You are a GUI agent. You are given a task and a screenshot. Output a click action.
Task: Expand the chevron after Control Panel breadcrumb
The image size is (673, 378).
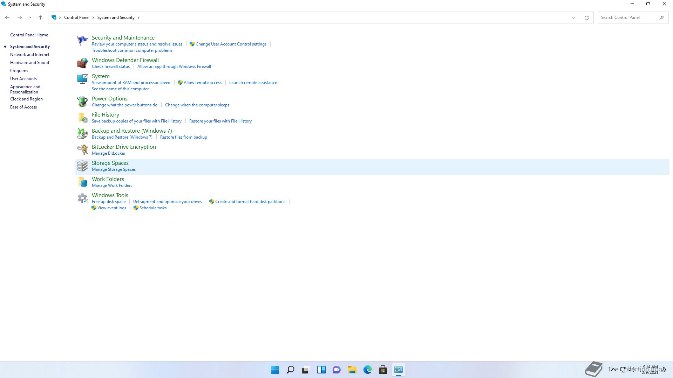tap(93, 17)
